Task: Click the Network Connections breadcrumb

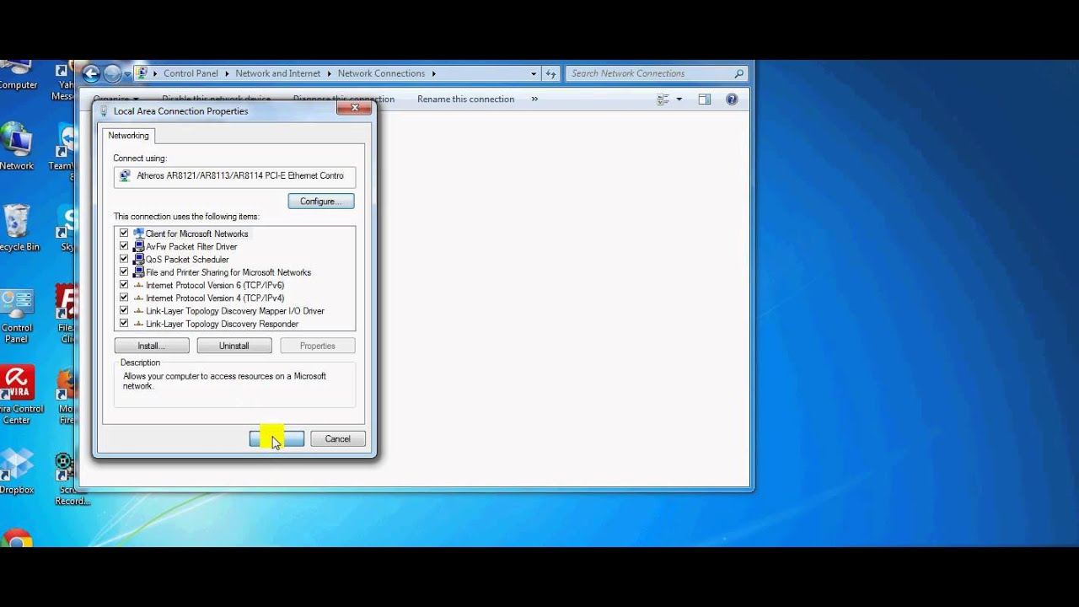Action: pos(381,73)
